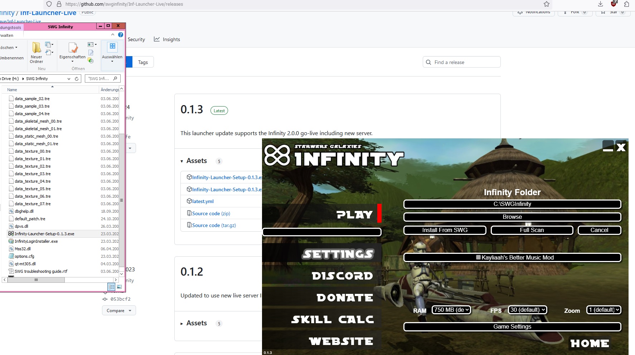Open the easy access dropdown in Neu group
Image resolution: width=635 pixels, height=355 pixels.
click(x=49, y=53)
